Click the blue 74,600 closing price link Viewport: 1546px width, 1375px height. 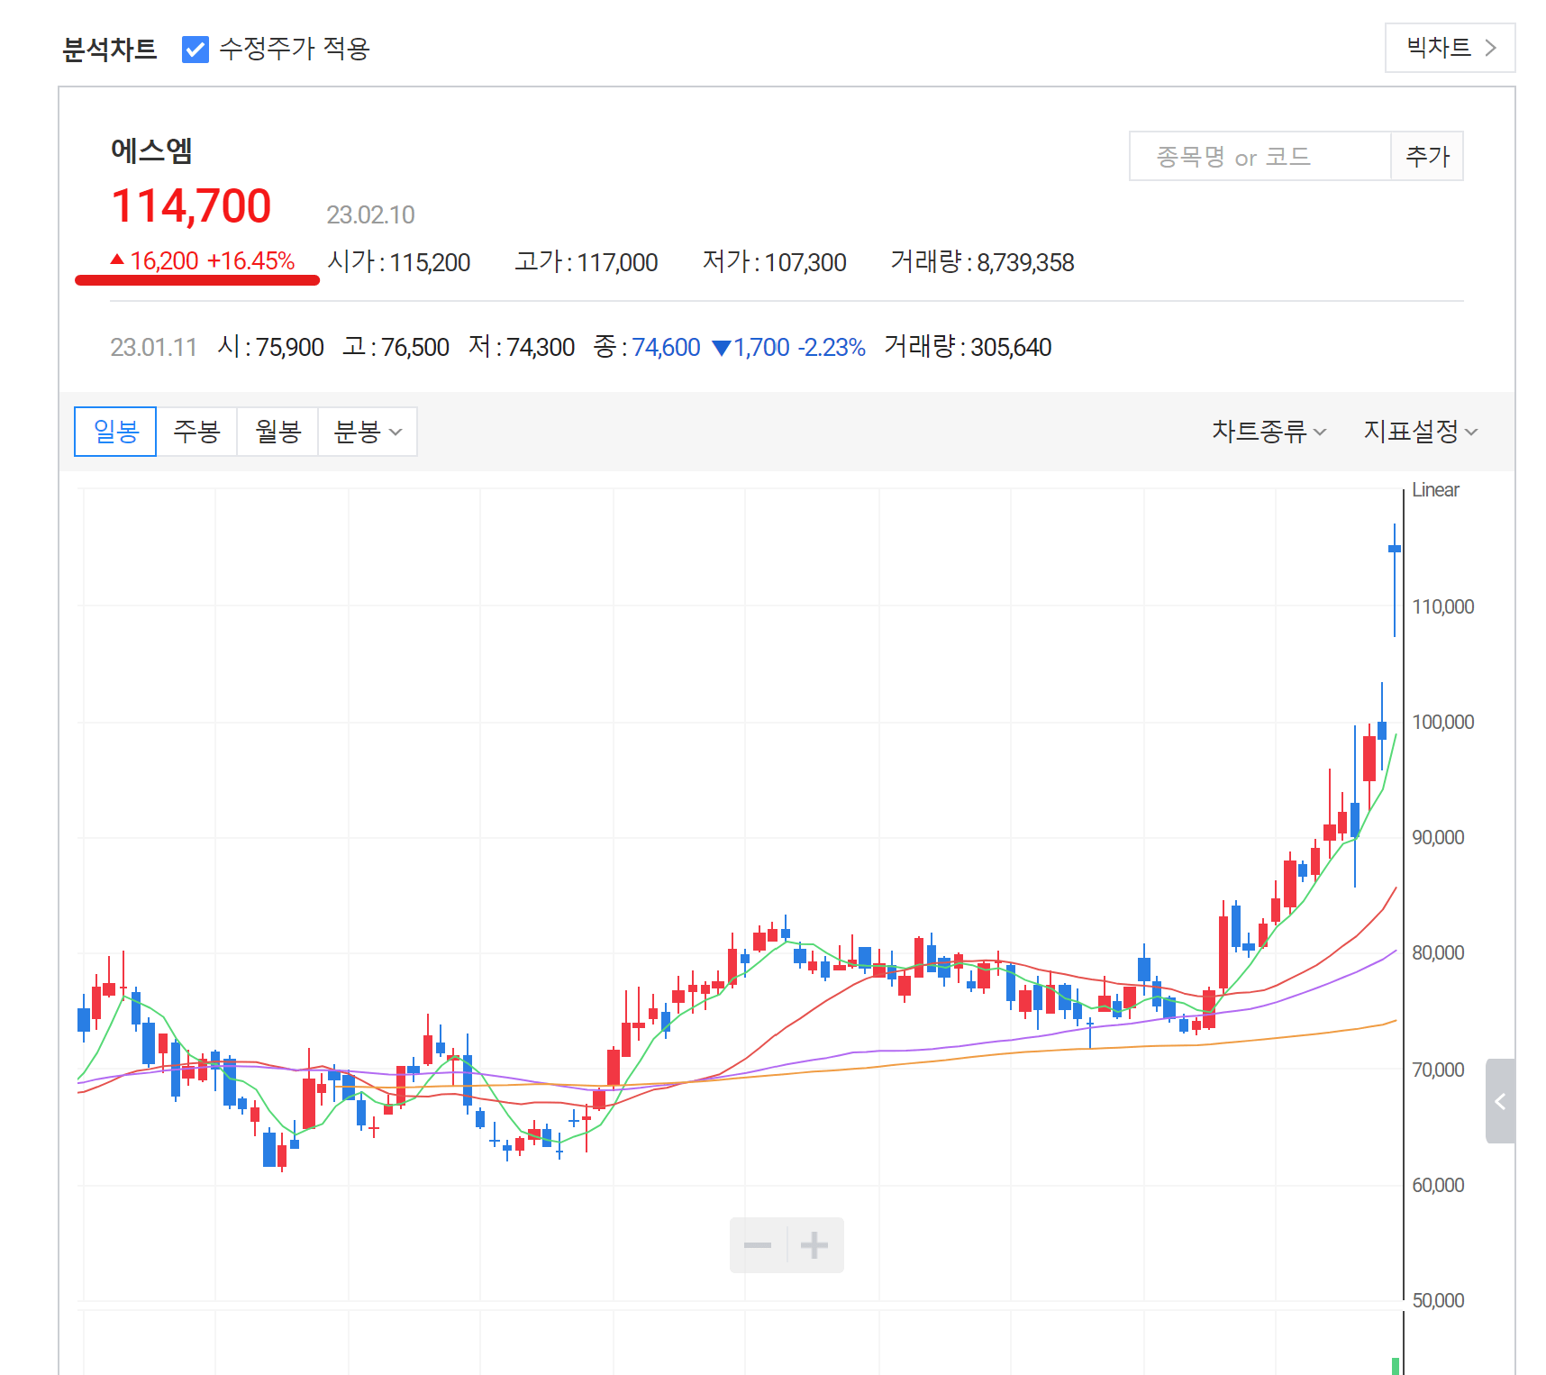click(x=667, y=347)
